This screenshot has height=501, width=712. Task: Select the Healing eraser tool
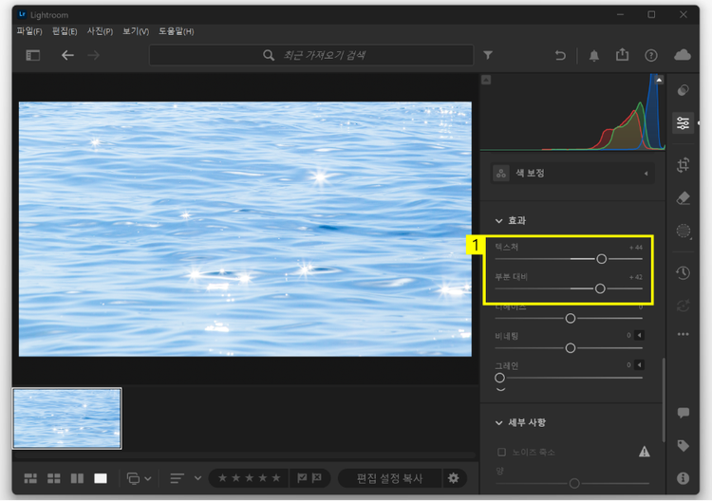click(x=683, y=198)
